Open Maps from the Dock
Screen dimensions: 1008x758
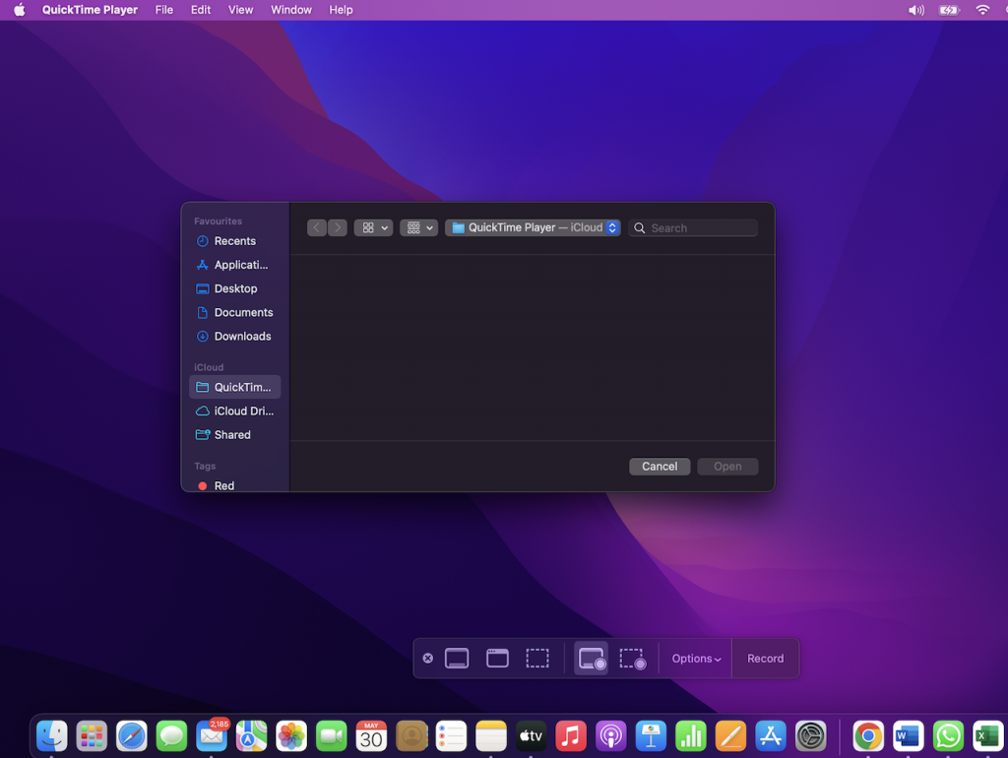pyautogui.click(x=251, y=735)
